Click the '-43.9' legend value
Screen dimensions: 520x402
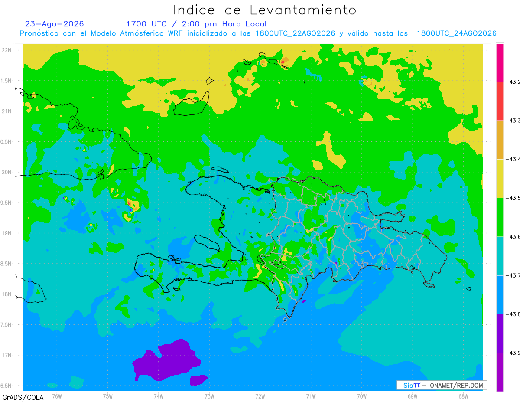coord(513,352)
